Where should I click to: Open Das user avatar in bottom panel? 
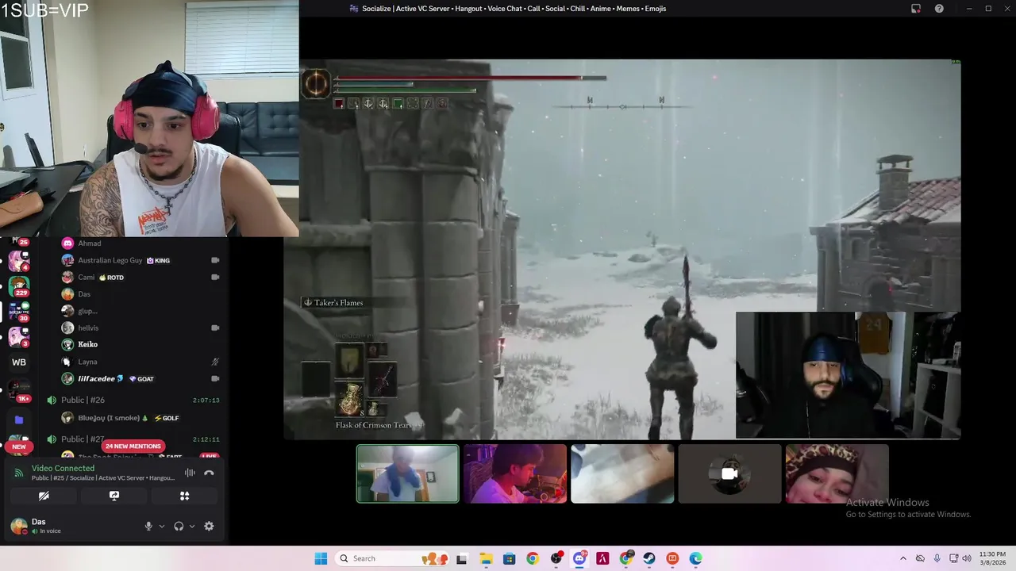[18, 526]
